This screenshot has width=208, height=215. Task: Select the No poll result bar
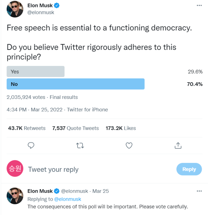[75, 84]
